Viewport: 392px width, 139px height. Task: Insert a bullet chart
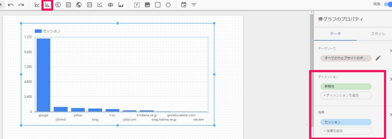click(x=111, y=5)
